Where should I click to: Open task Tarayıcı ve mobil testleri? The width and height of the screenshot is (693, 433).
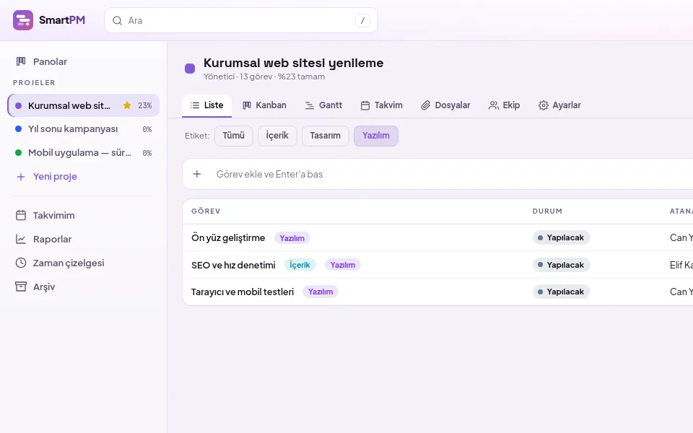[243, 292]
